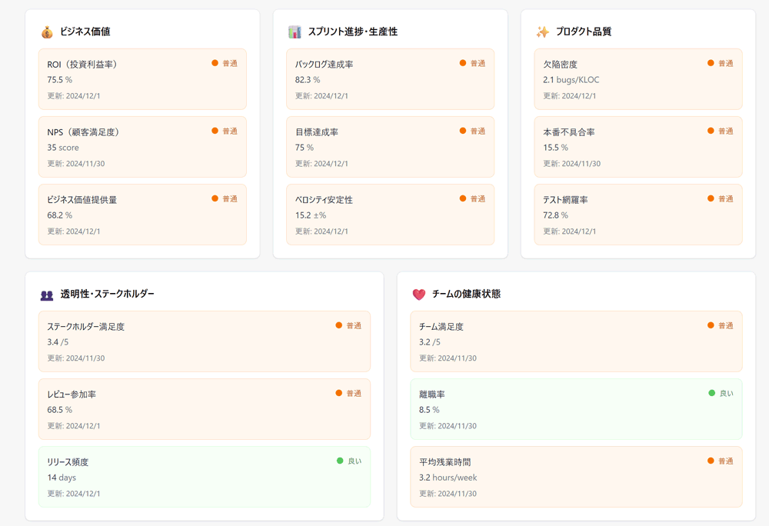This screenshot has width=769, height=526.
Task: Click the bar chart icon on スプリント進捗・生産性 header
Action: pyautogui.click(x=293, y=32)
